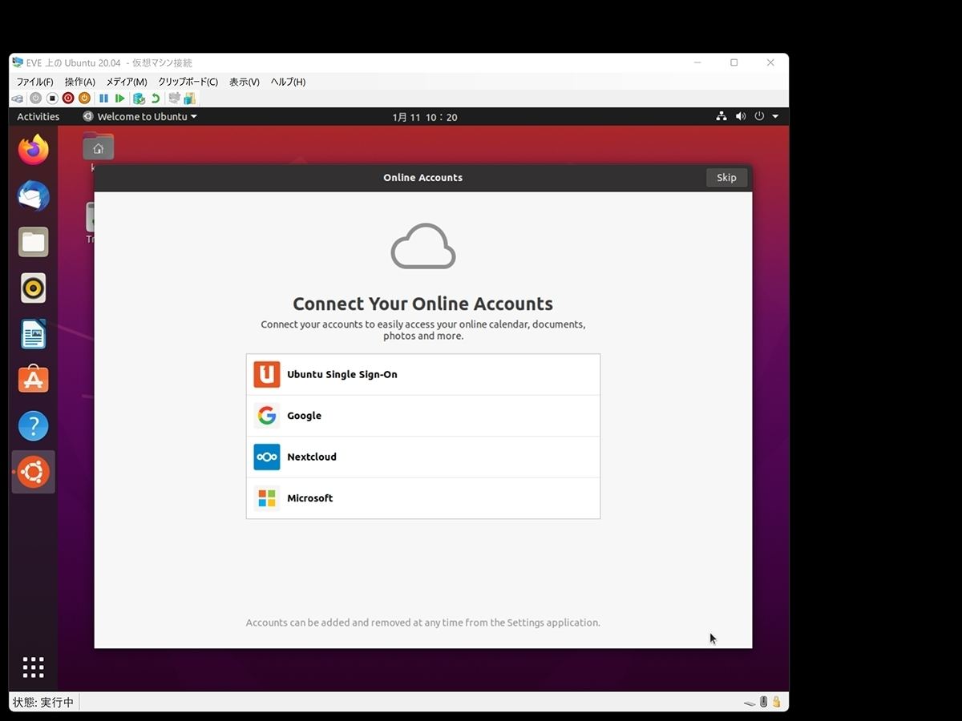Open LibreOffice Writer from the dock

(34, 334)
